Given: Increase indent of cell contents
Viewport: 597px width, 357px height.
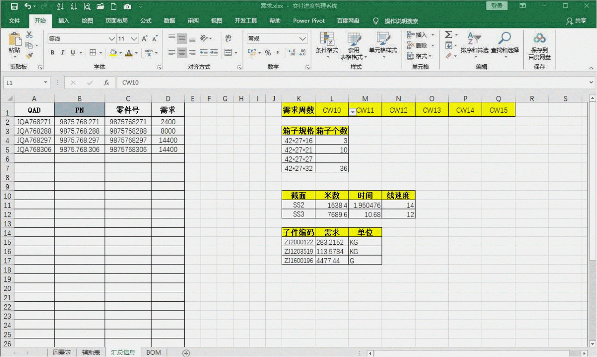Looking at the screenshot, I should coord(214,53).
